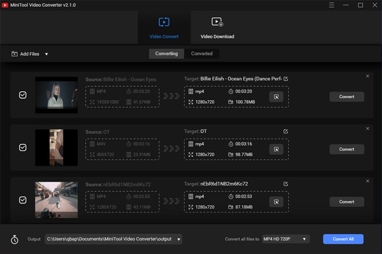
Task: Click target size 100.78MB
Action: pos(245,102)
